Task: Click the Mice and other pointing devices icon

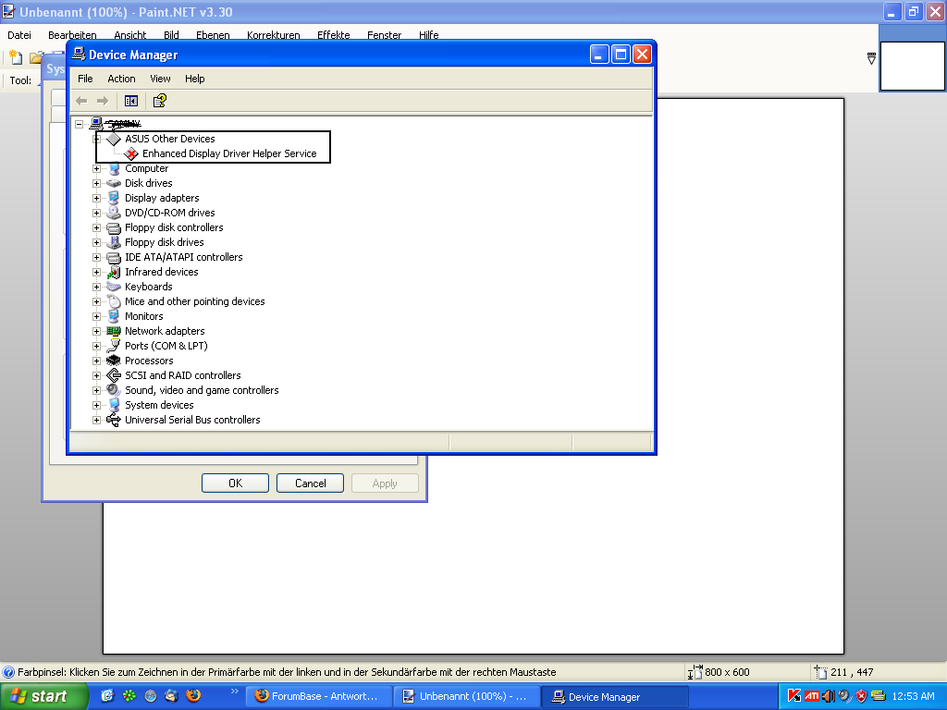Action: click(114, 301)
